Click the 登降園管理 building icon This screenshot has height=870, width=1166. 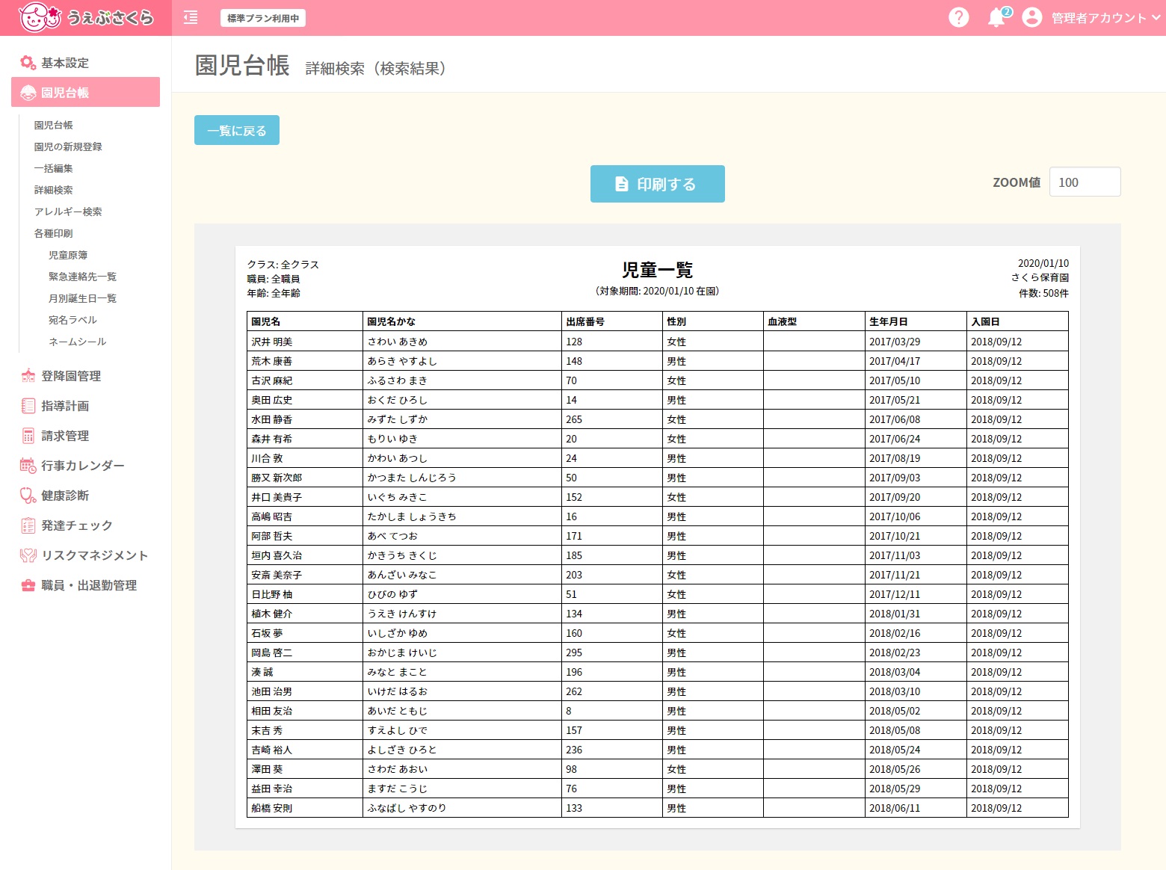(x=28, y=376)
